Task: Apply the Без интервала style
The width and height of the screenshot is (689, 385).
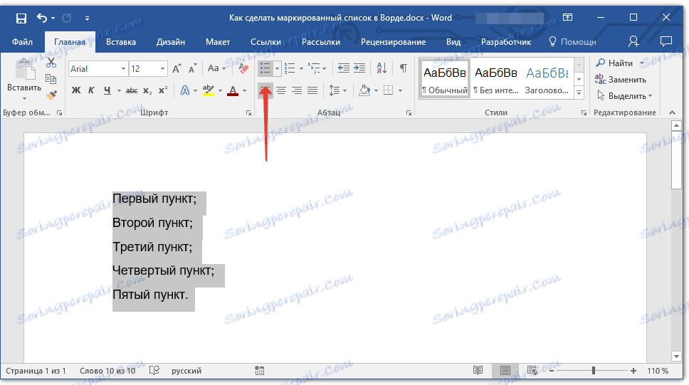Action: (496, 79)
